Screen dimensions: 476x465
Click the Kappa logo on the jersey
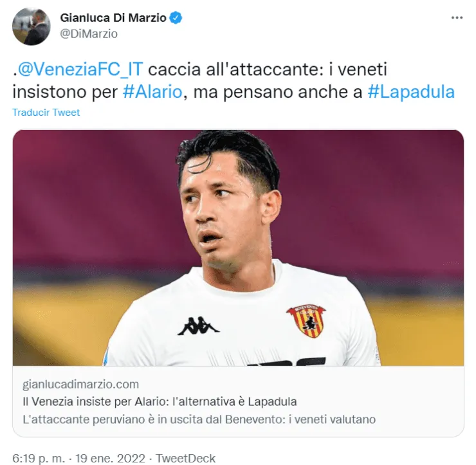[x=198, y=326]
